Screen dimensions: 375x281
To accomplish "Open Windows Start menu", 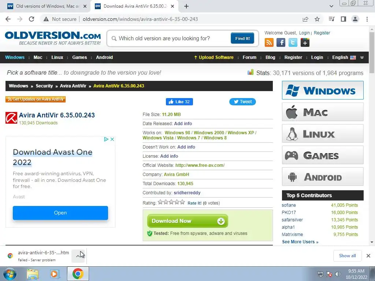I will (x=10, y=274).
